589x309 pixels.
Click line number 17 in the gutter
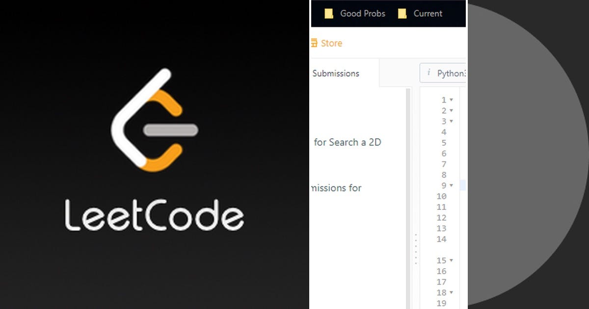coord(441,282)
